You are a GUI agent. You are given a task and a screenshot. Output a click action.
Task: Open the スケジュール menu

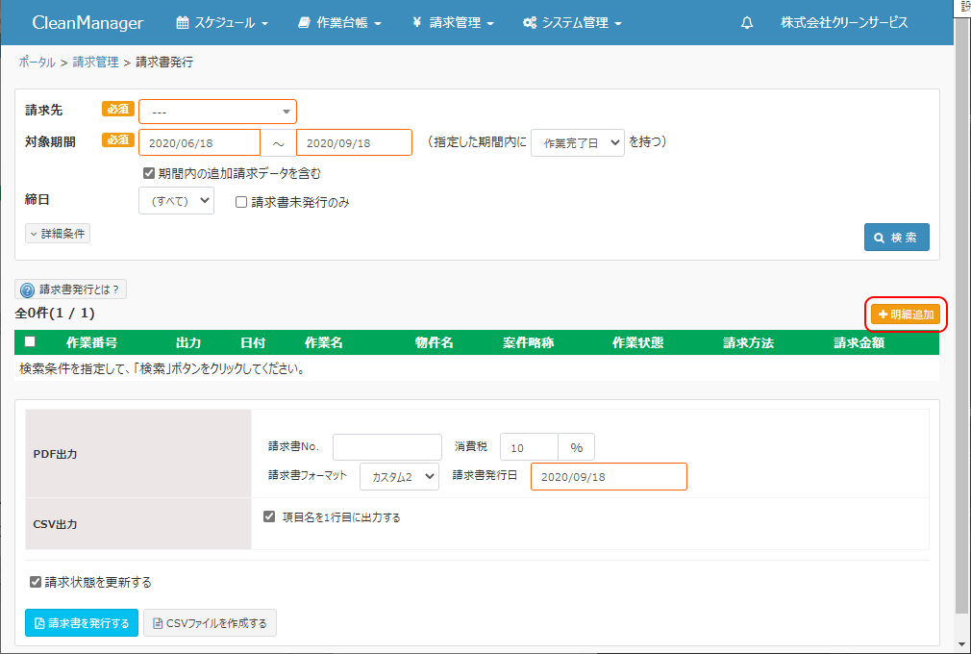[222, 23]
